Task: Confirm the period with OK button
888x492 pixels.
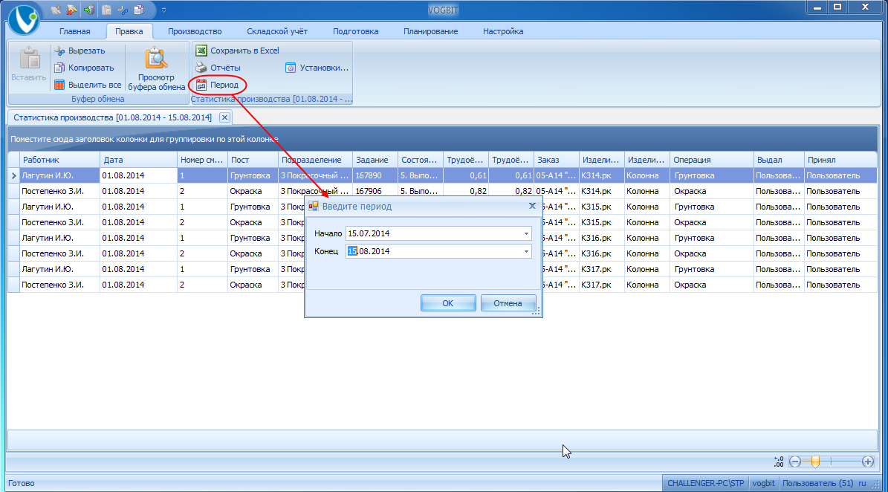Action: [448, 303]
